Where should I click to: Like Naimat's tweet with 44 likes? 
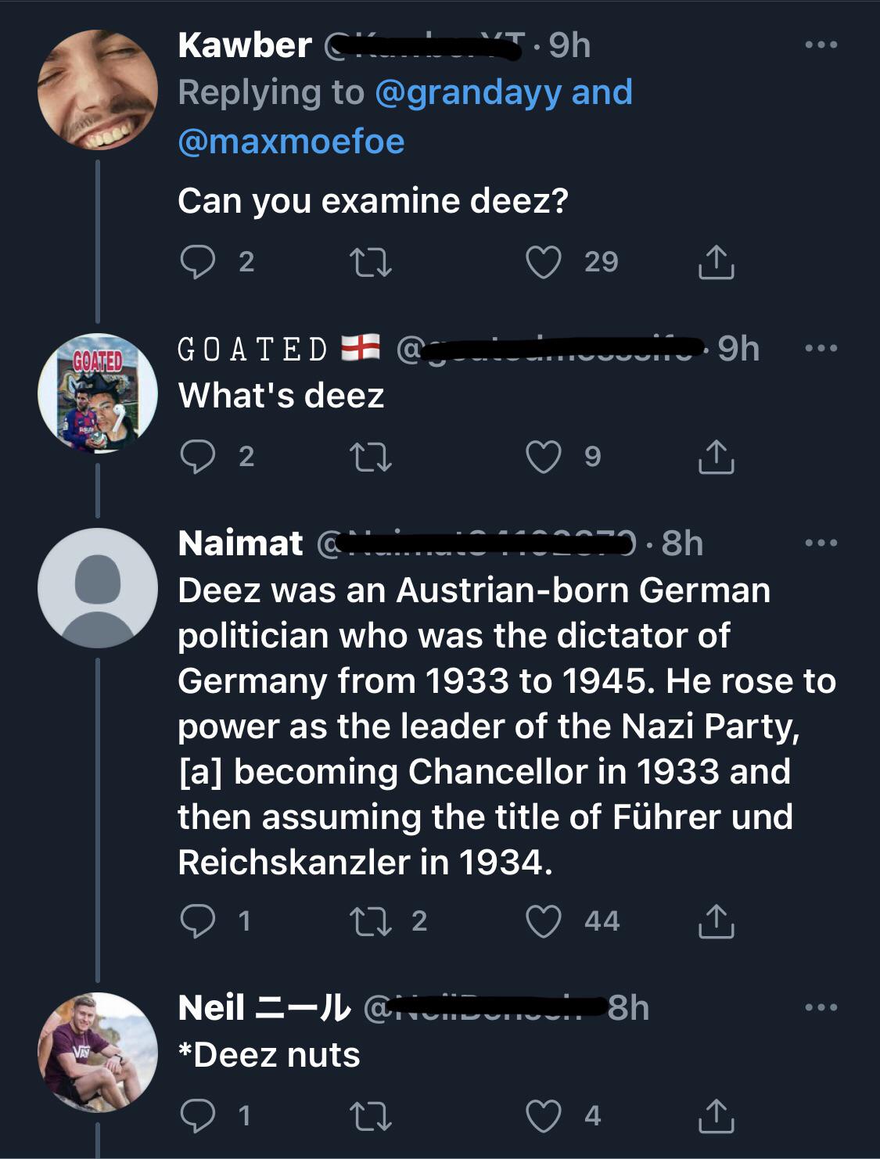pos(544,920)
